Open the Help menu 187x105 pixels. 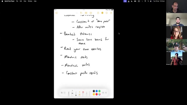coord(35,1)
